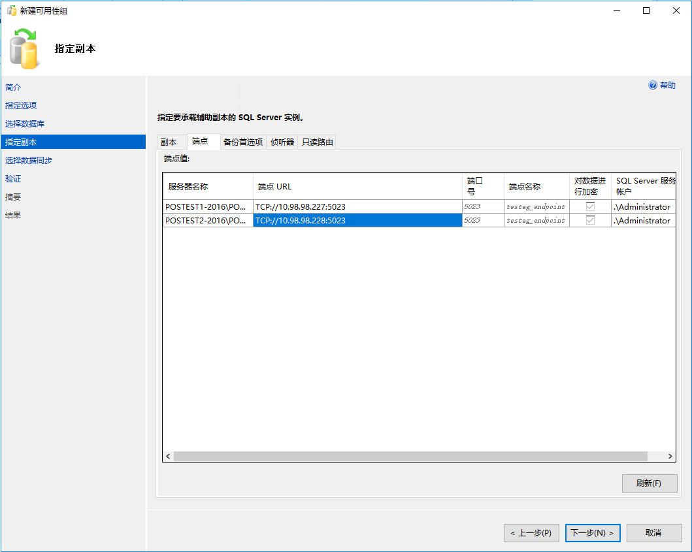
Task: Minimize the 新建可用性组 window
Action: tap(617, 10)
